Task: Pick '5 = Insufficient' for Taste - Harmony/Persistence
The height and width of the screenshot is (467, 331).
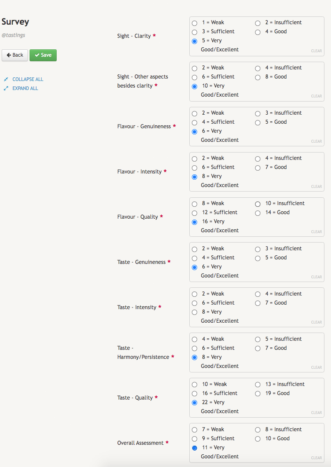Action: (x=258, y=339)
